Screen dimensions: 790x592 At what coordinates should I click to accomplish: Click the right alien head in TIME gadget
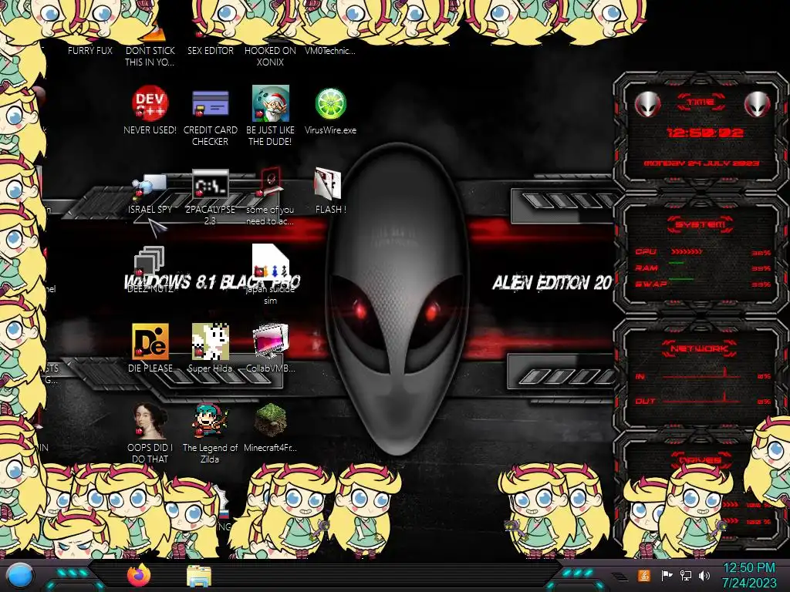(x=758, y=105)
